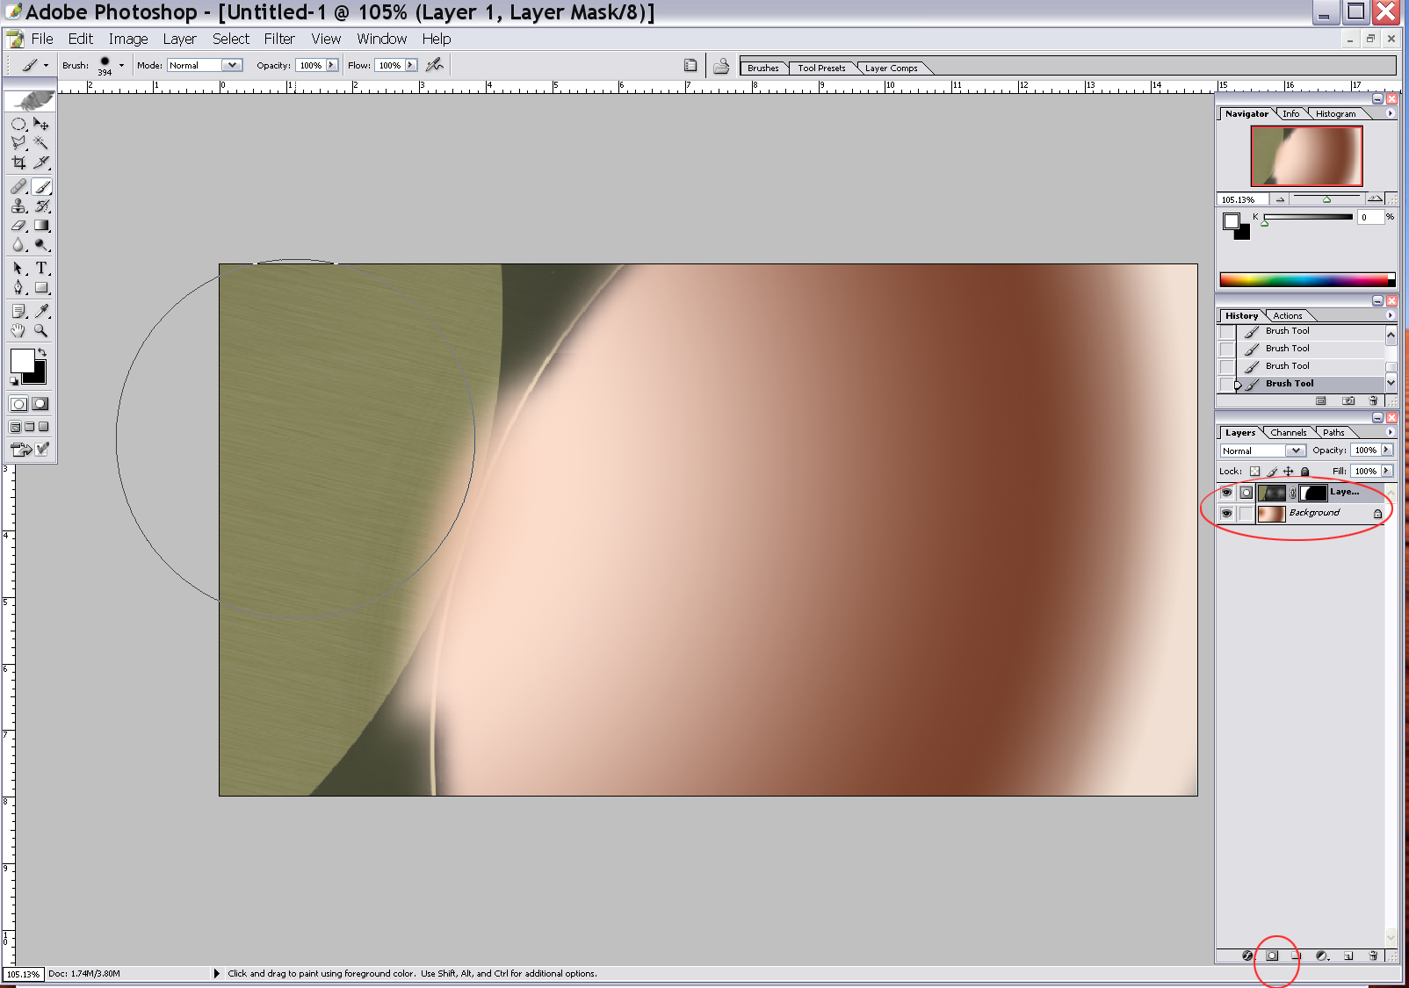Select the Type tool
1409x988 pixels.
tap(41, 269)
